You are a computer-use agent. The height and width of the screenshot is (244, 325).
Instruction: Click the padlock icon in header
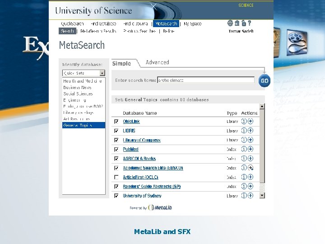[244, 23]
